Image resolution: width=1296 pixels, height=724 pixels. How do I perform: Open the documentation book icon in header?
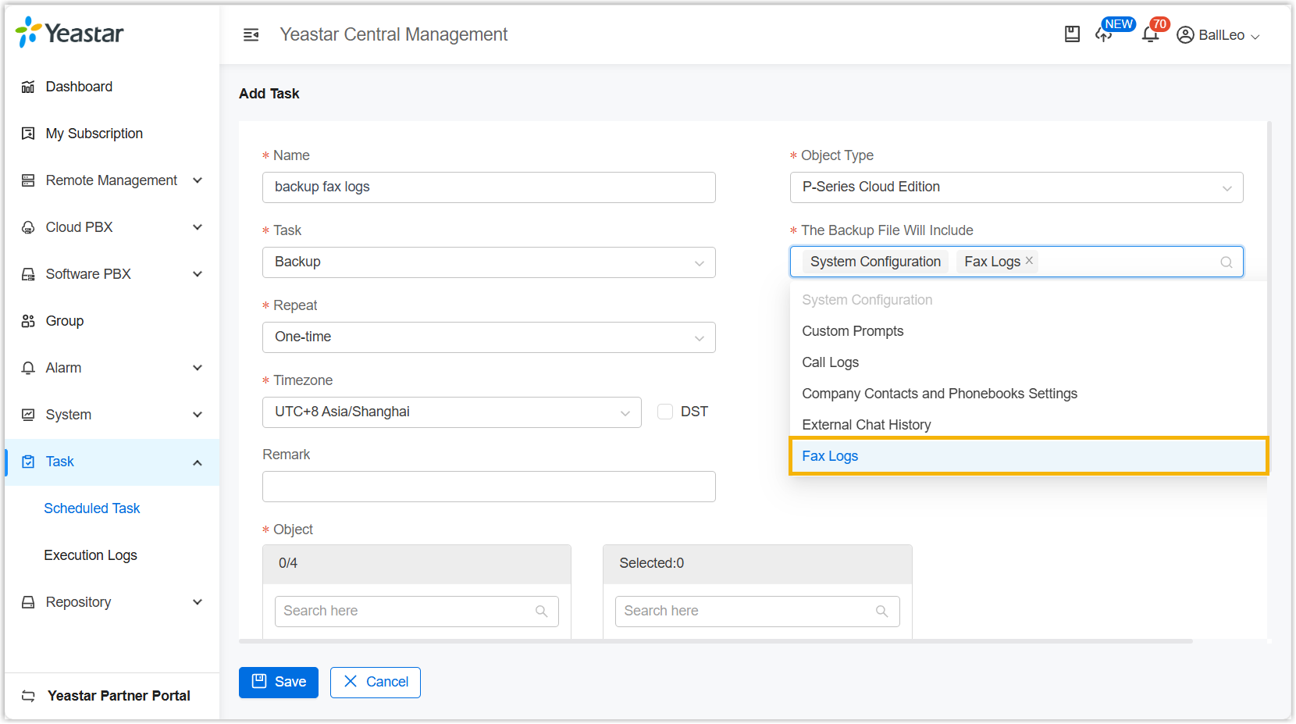click(1072, 34)
